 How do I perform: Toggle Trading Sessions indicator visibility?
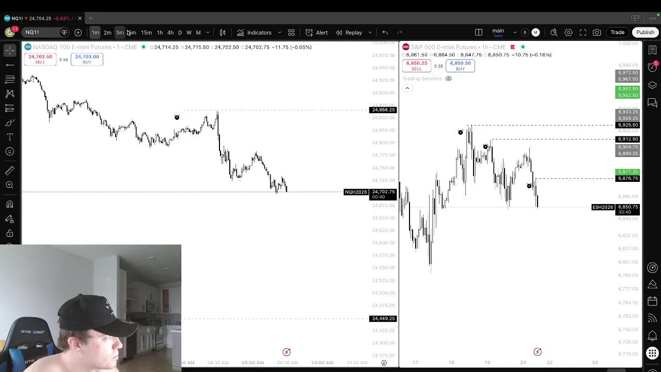[x=448, y=79]
